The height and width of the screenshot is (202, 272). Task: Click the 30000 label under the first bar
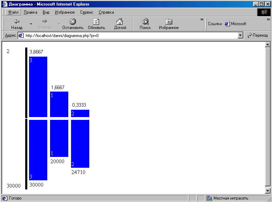36,185
